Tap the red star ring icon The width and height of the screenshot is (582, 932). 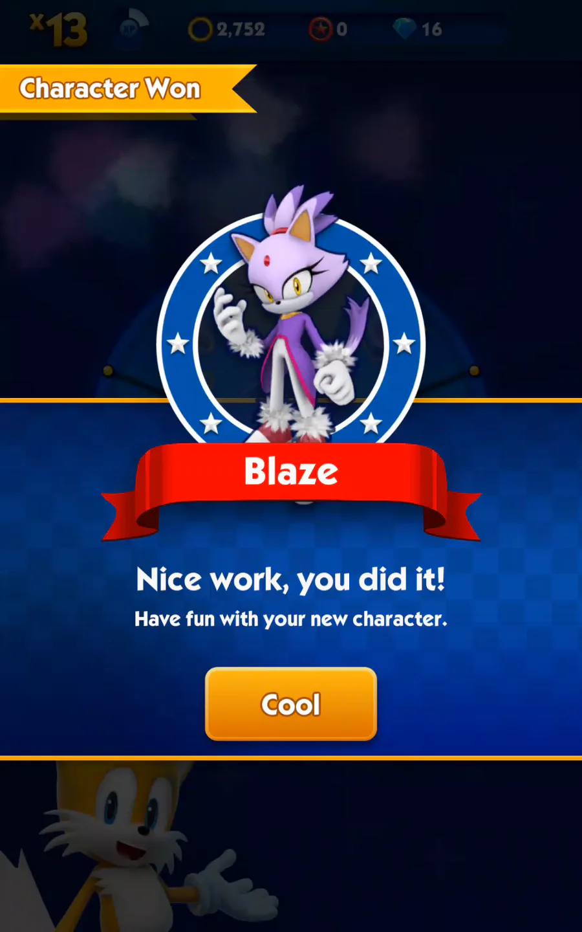coord(320,29)
